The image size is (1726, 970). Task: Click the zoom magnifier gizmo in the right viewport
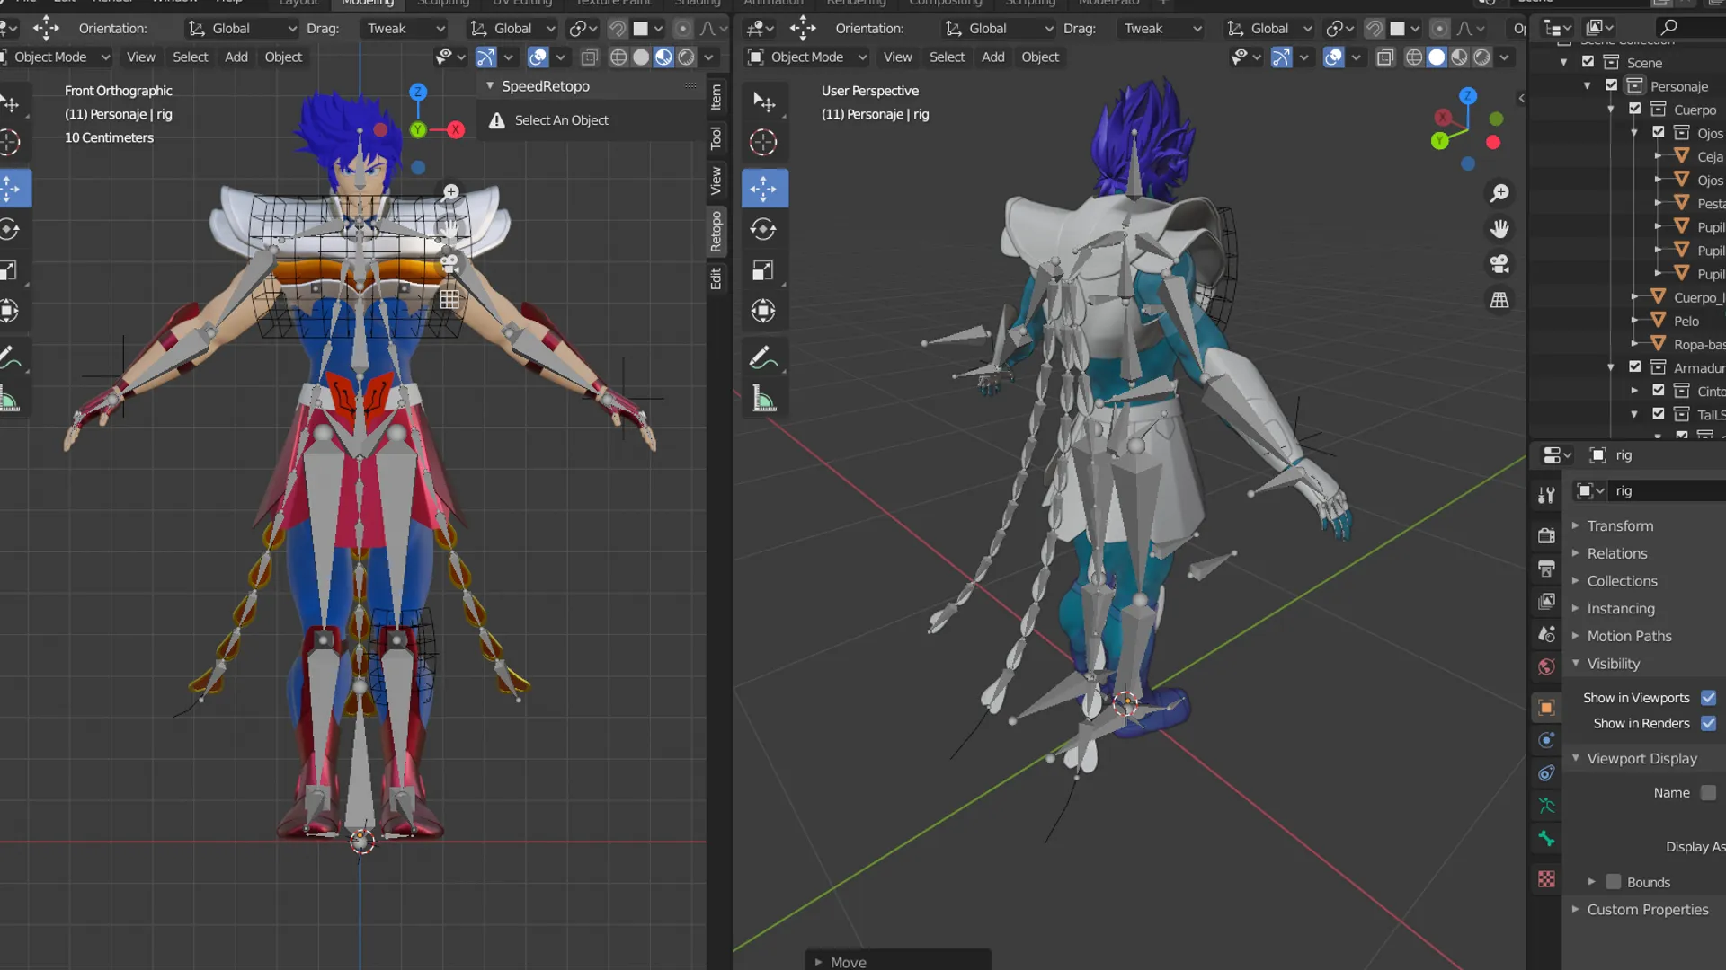point(1499,193)
